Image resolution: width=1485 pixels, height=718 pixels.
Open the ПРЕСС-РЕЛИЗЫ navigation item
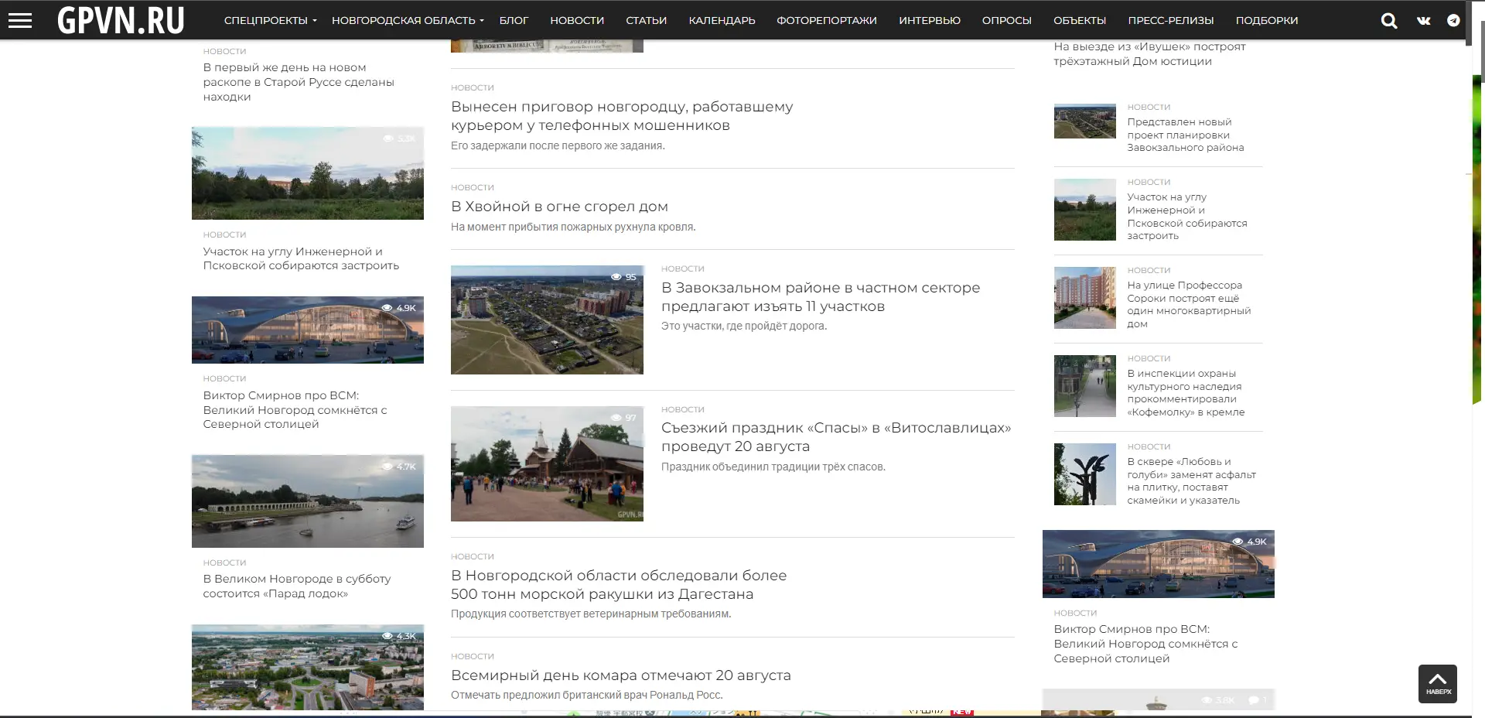tap(1170, 21)
